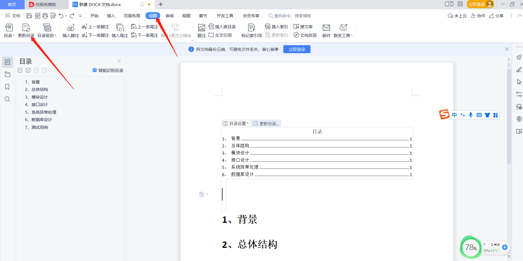Open the 首页 tab
This screenshot has width=523, height=261.
coord(12,4)
